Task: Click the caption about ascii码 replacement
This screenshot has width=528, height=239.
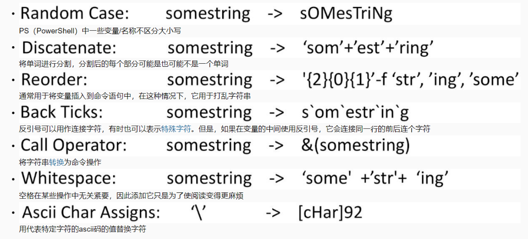Action: [x=83, y=229]
